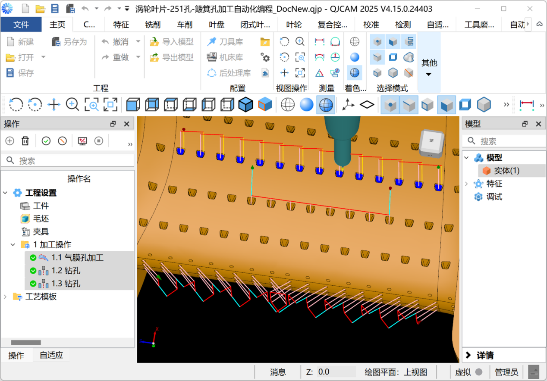Viewport: 547px width, 381px height.
Task: Toggle the 虚拟 indicator in status bar
Action: 478,372
